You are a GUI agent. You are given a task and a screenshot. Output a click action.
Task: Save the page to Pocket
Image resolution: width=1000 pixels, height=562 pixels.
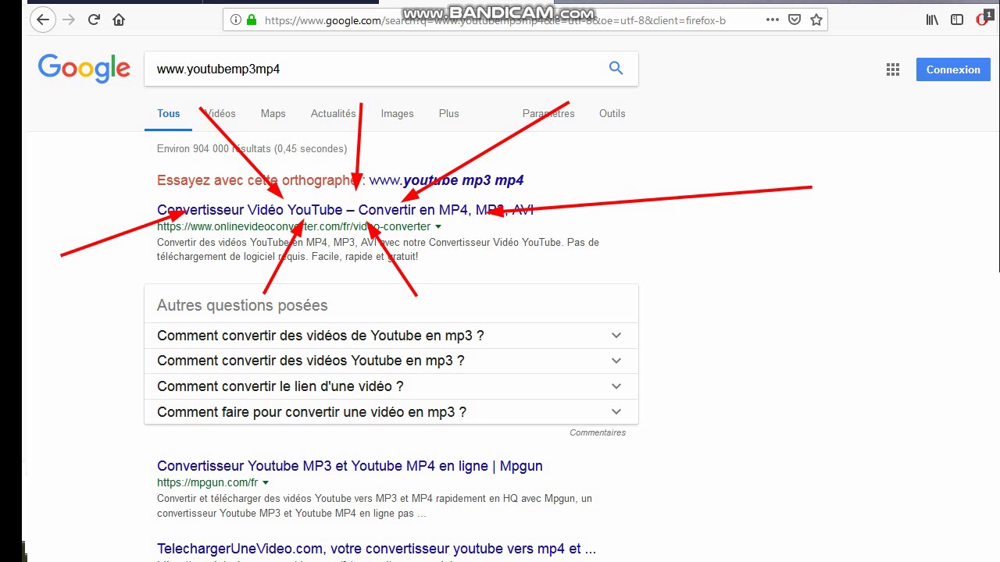click(x=795, y=20)
